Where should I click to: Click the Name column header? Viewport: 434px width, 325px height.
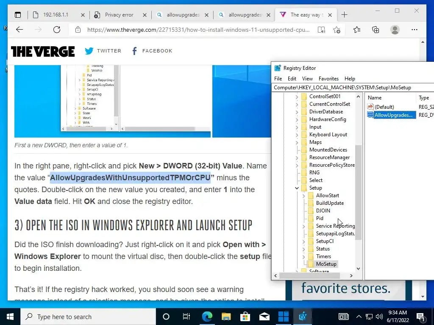click(390, 98)
